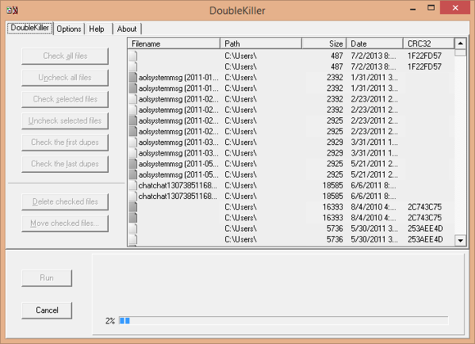Click icon of first aolsystemmsg 2011-01 file

pos(133,78)
